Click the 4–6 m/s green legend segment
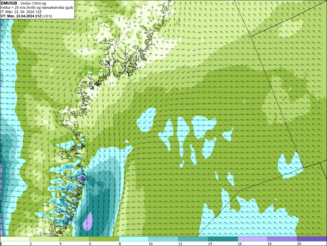 (x=74, y=239)
